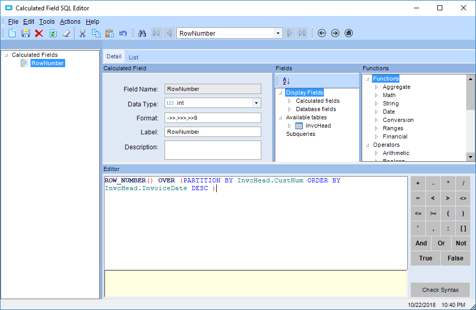The height and width of the screenshot is (310, 476).
Task: Go to last record navigation icon
Action: [x=302, y=33]
